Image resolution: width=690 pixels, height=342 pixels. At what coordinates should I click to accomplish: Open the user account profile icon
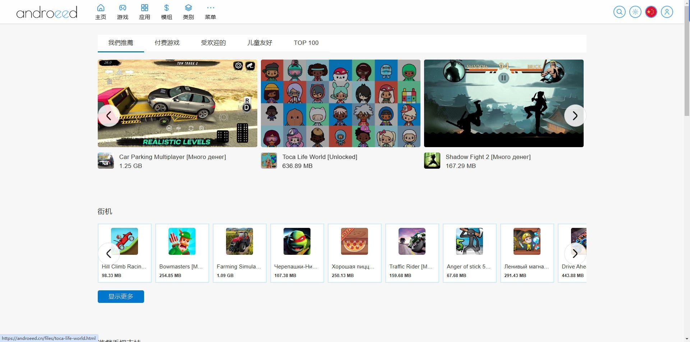pos(667,12)
